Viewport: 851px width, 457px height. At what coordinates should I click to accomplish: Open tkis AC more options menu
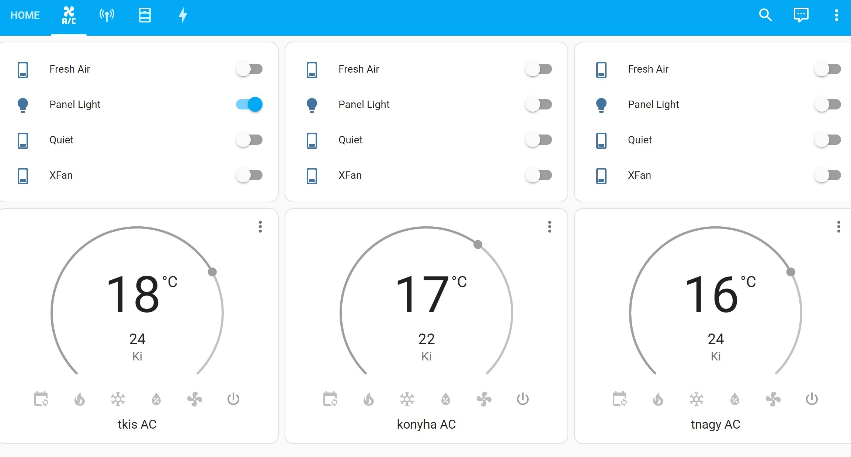(260, 227)
